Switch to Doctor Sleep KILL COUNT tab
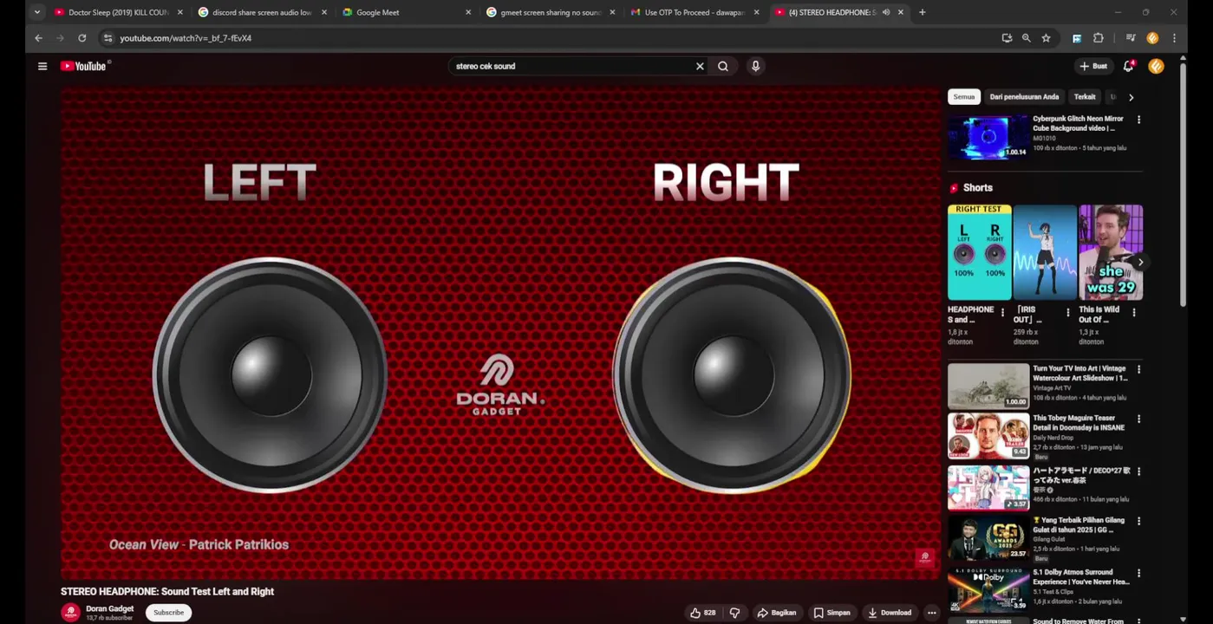Image resolution: width=1213 pixels, height=624 pixels. click(117, 12)
